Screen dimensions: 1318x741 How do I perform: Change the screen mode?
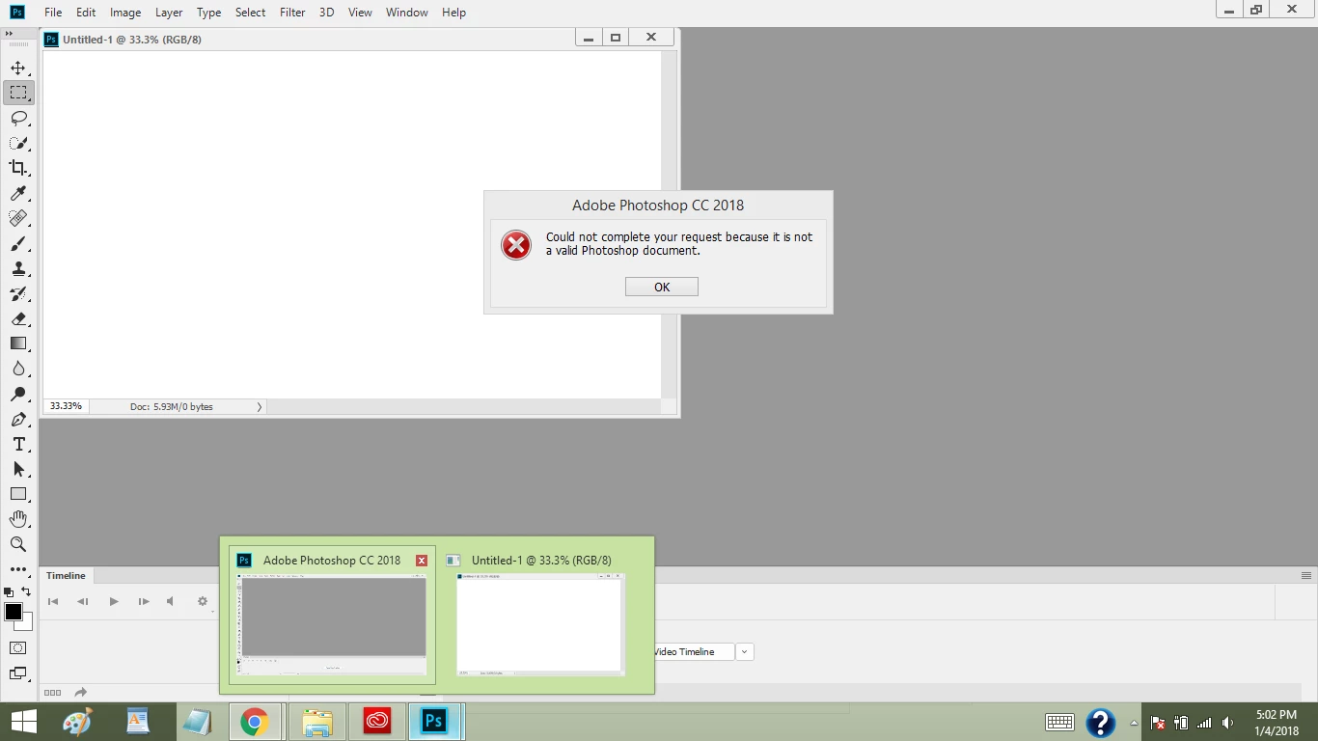[18, 674]
